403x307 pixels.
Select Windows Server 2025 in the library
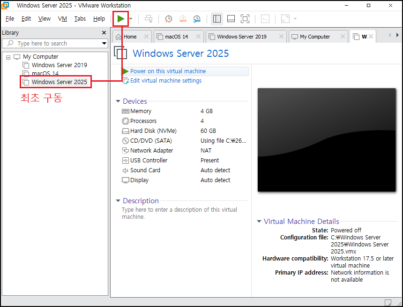60,82
